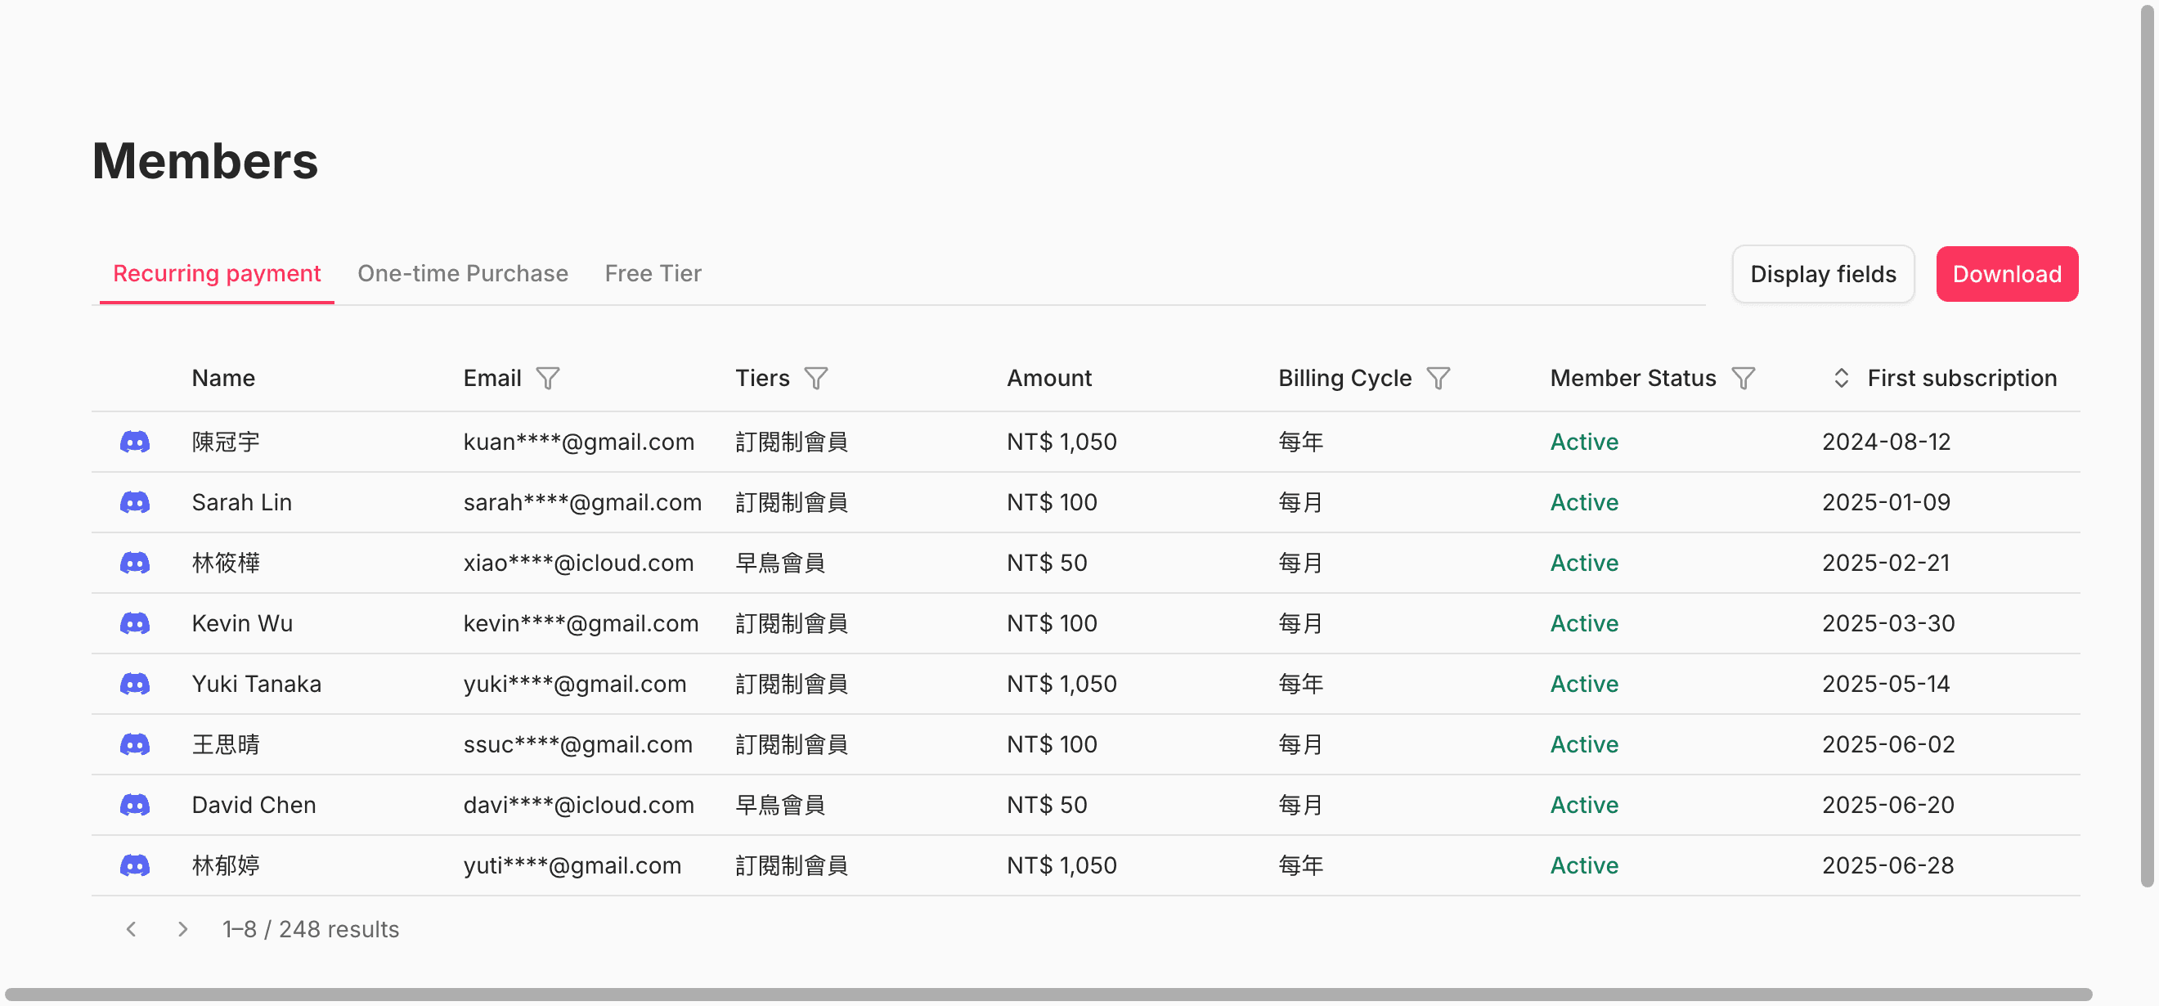Click the Discord icon for Yuki Tanaka
Viewport: 2159px width, 1006px height.
point(134,684)
